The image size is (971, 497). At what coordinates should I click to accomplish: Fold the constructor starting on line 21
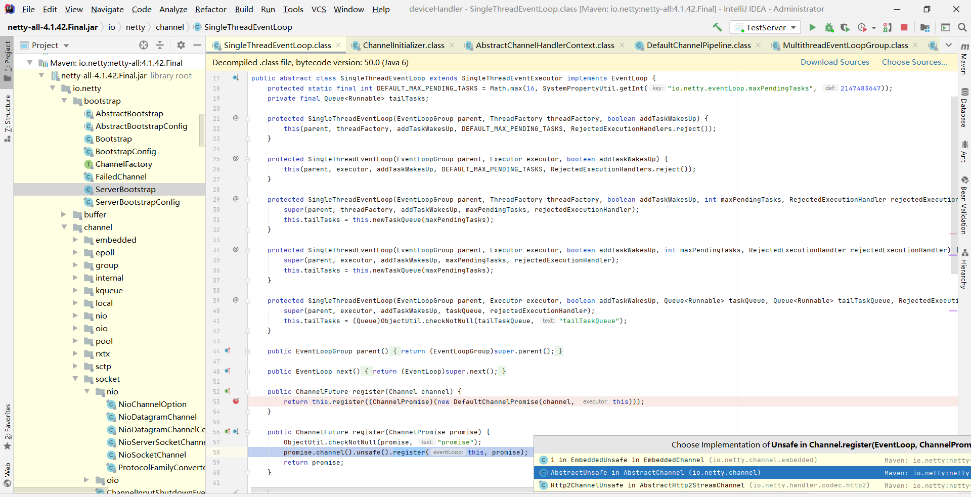pyautogui.click(x=248, y=119)
